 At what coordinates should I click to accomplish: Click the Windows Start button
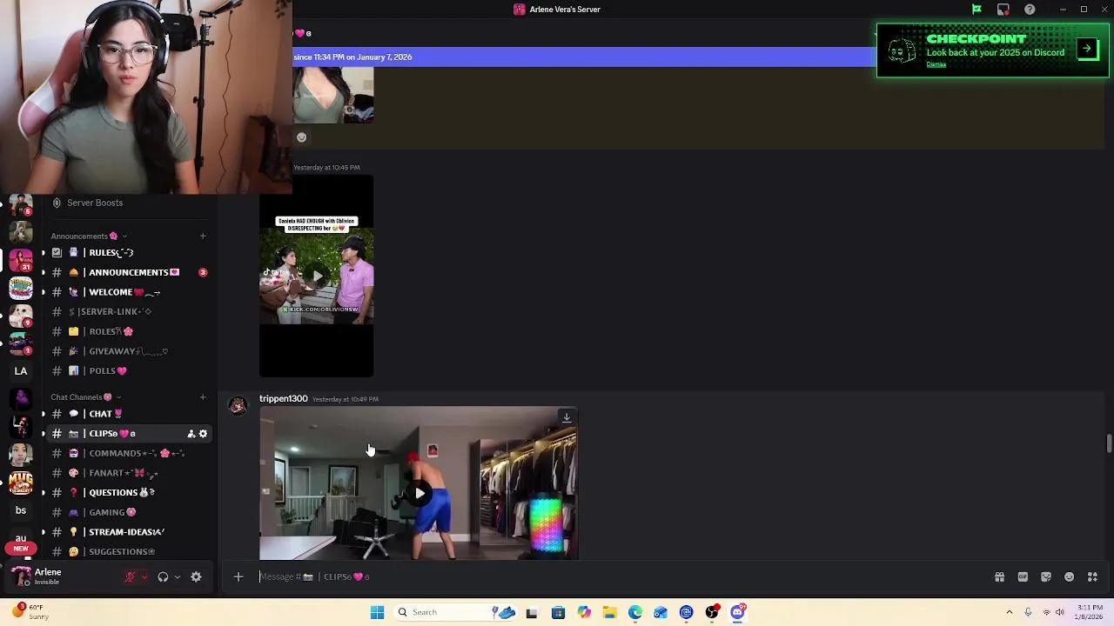pos(377,612)
